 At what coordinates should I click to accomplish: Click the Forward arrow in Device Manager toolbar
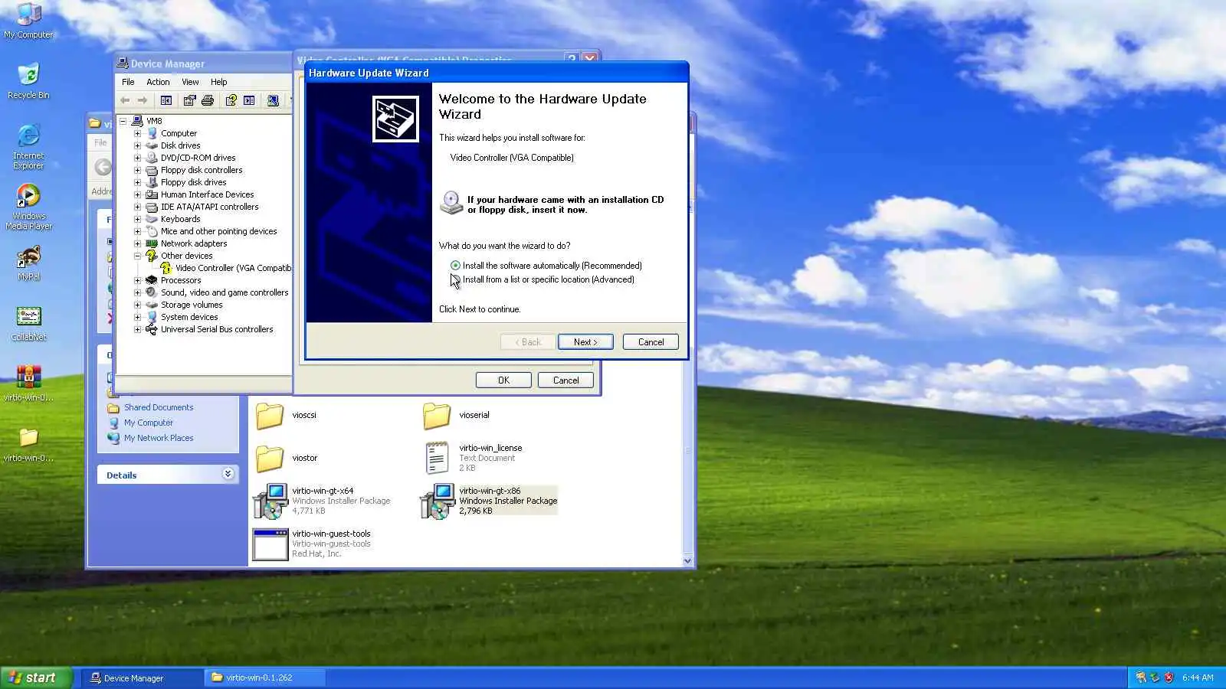pyautogui.click(x=143, y=100)
